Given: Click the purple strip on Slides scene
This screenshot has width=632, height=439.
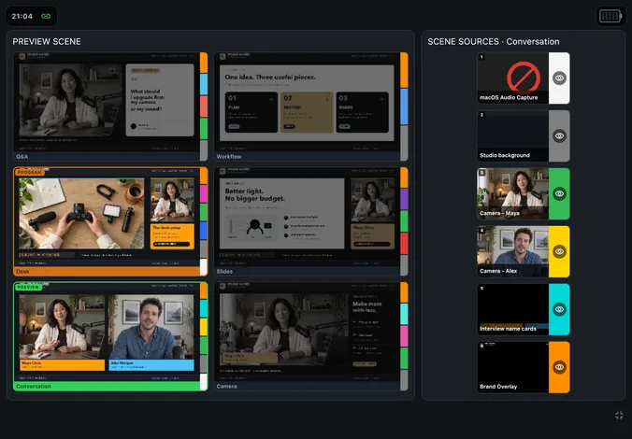Looking at the screenshot, I should (404, 199).
